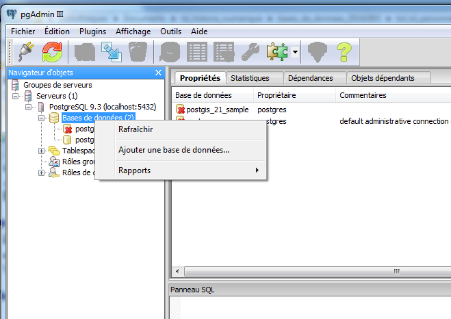The width and height of the screenshot is (451, 319).
Task: Close the Navigateur d'objets panel
Action: coord(159,73)
